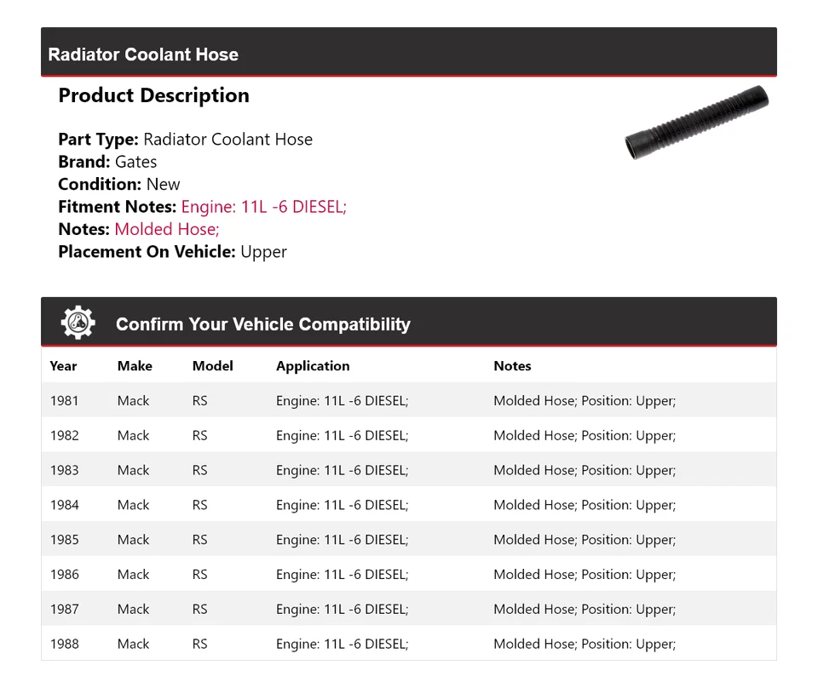Click Mack in the 1981 row
818x688 pixels.
click(x=133, y=401)
